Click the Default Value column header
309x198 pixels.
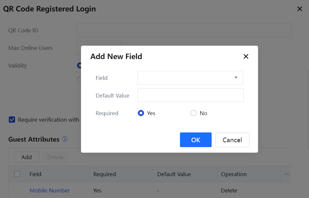point(174,174)
